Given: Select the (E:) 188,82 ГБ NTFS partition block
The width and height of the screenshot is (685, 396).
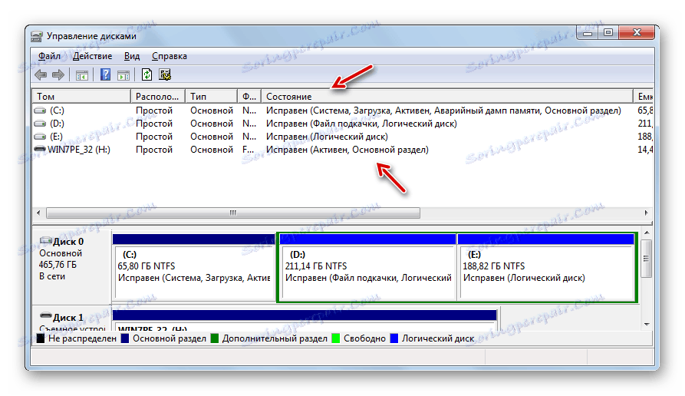Looking at the screenshot, I should pyautogui.click(x=546, y=268).
